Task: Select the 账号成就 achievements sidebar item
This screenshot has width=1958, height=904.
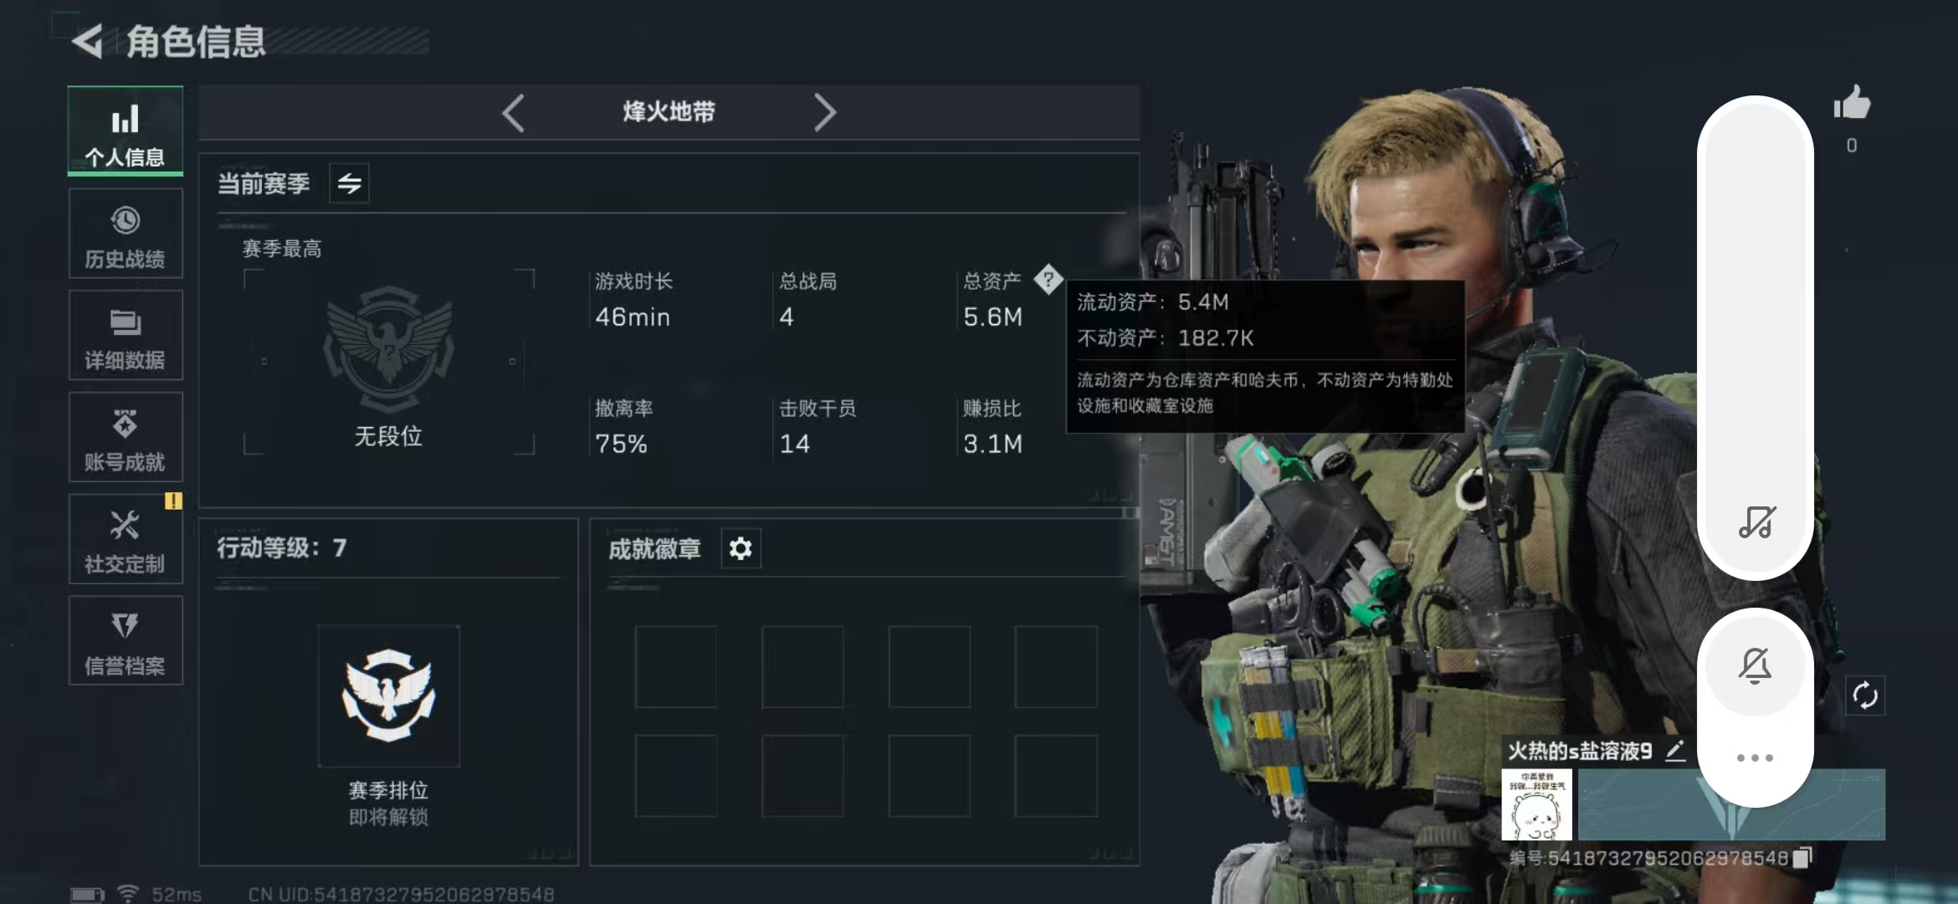Action: tap(126, 438)
